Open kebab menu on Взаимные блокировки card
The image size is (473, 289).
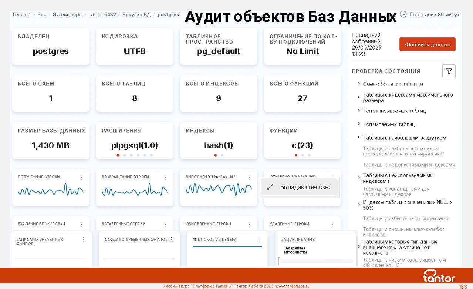click(81, 224)
